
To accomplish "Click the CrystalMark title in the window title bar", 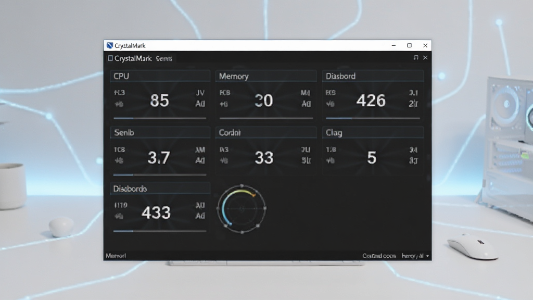I will (x=130, y=46).
